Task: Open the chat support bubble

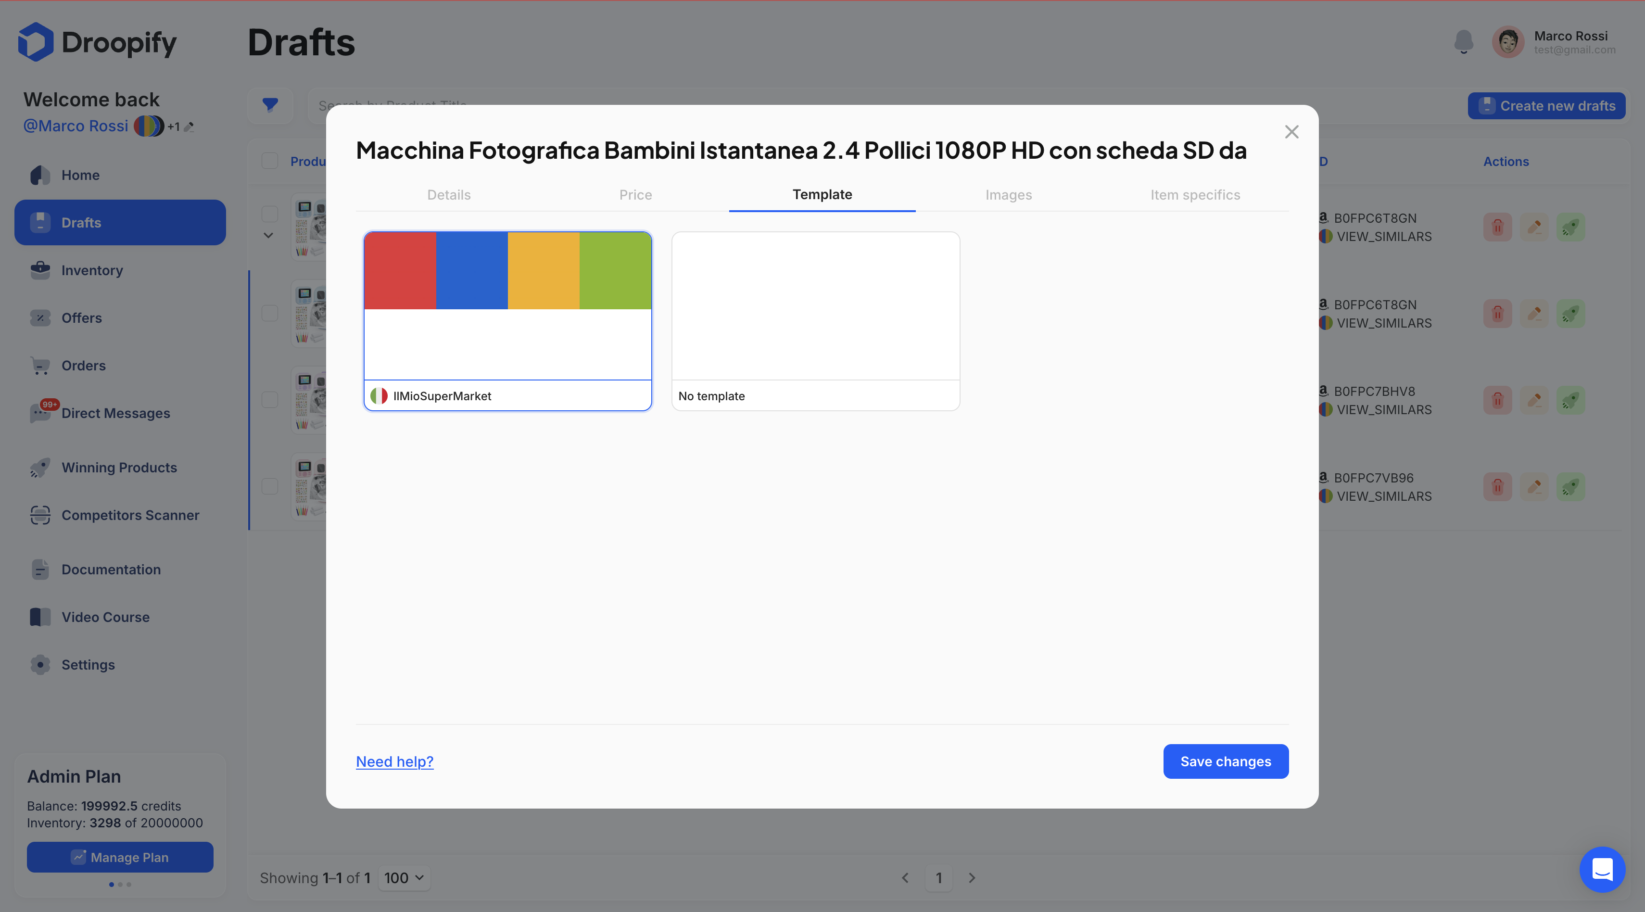Action: (x=1602, y=869)
